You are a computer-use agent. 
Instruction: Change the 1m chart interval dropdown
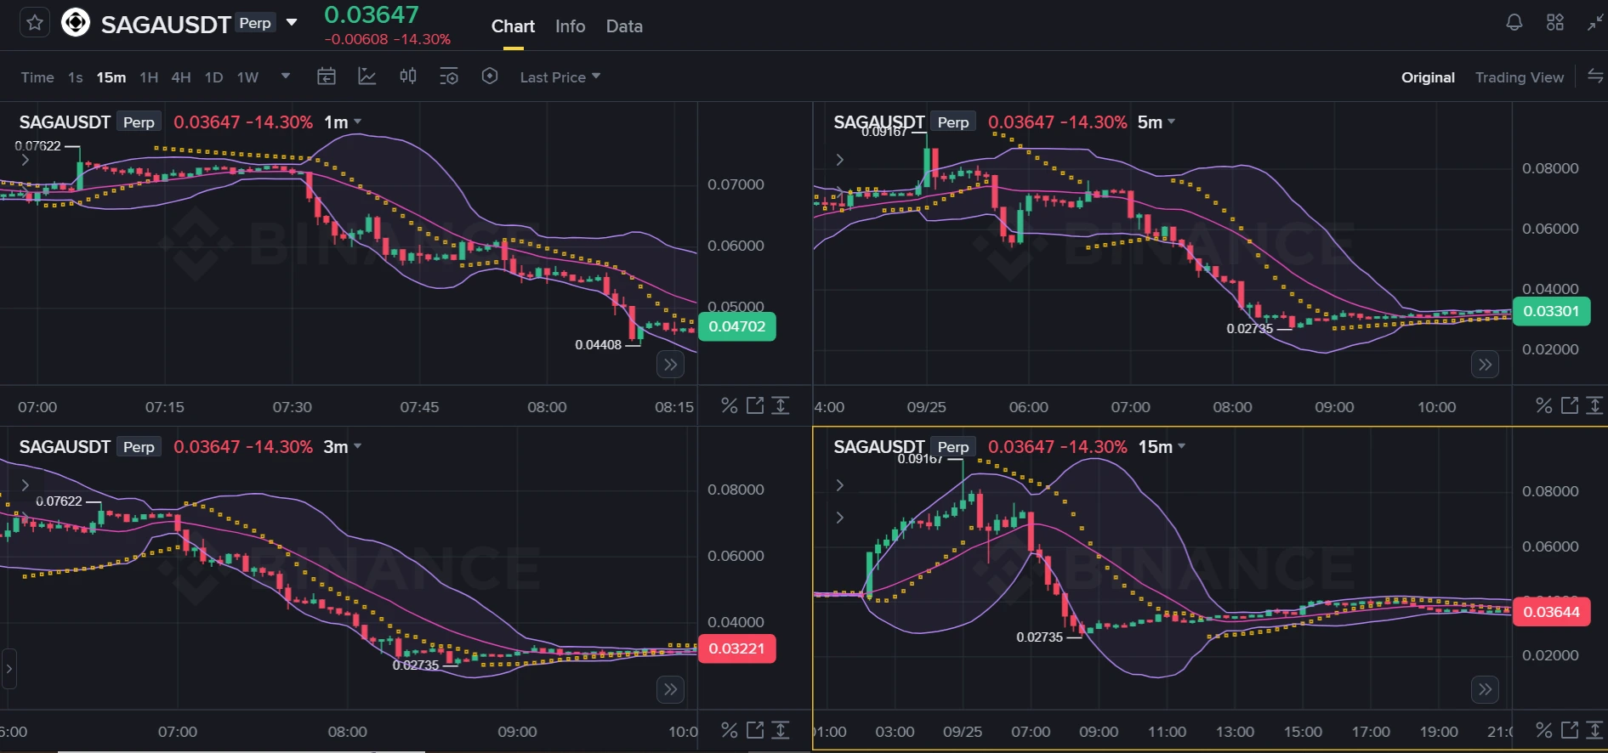click(x=343, y=122)
